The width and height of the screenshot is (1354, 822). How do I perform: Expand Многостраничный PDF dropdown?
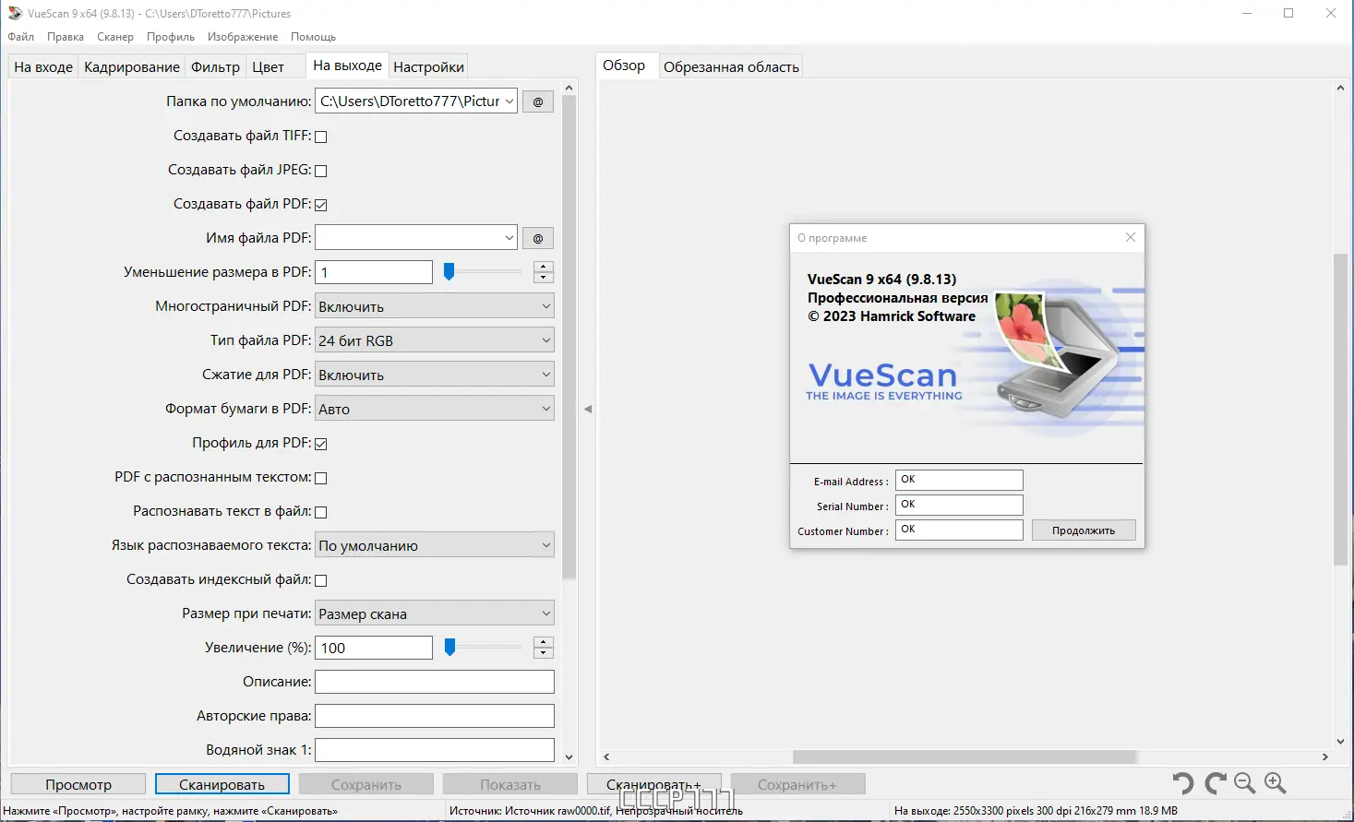(x=435, y=306)
